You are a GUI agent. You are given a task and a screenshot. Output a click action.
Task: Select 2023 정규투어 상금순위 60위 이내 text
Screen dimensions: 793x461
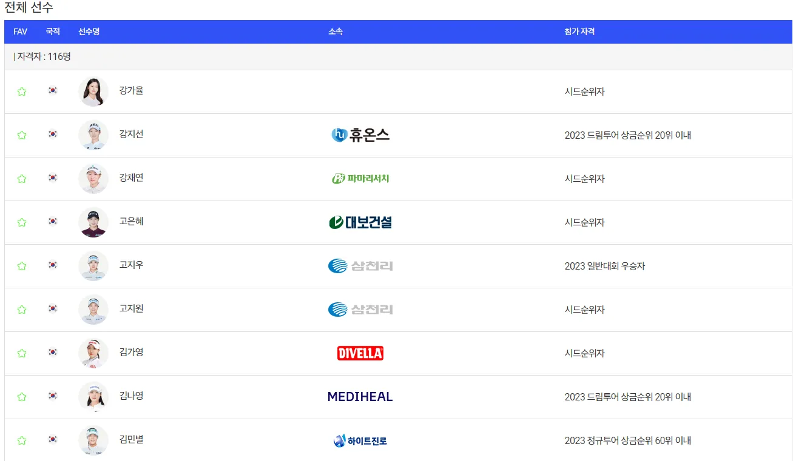(x=628, y=441)
